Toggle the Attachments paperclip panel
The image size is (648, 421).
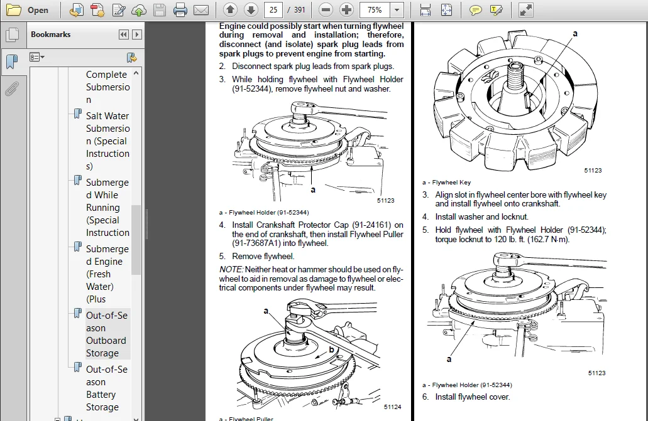pyautogui.click(x=12, y=88)
